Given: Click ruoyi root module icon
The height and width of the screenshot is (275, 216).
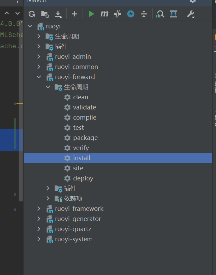Looking at the screenshot, I should 40,27.
